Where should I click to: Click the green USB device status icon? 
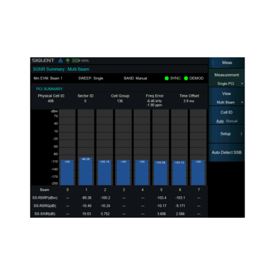point(67,60)
